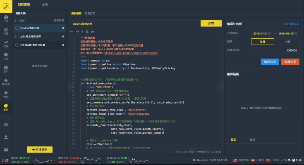
Task: Check the pipeline使用示例 strategy checkbox
Action: tap(17, 28)
